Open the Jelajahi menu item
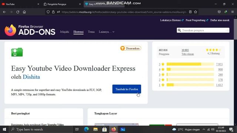This screenshot has height=133, width=237. 64,32
